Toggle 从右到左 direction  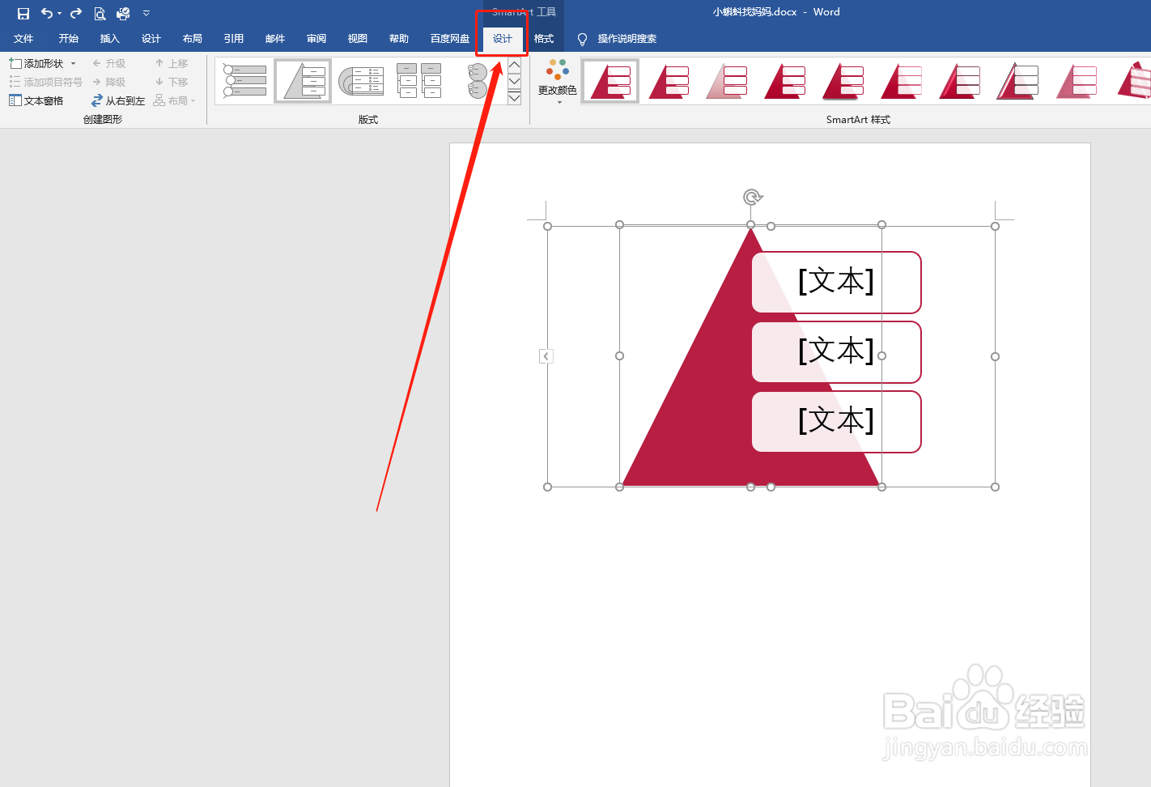pos(118,100)
